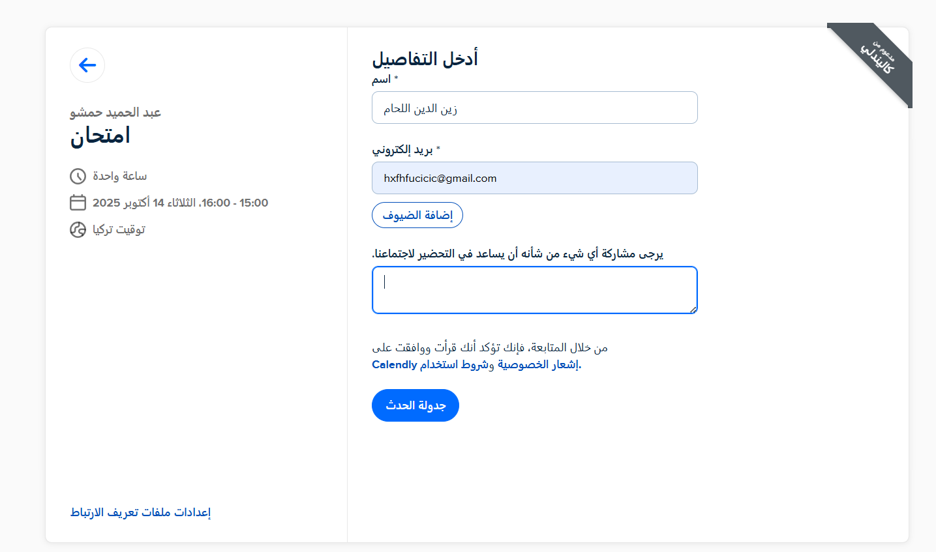Open the إشعار الخصوصية privacy notice link

point(539,365)
